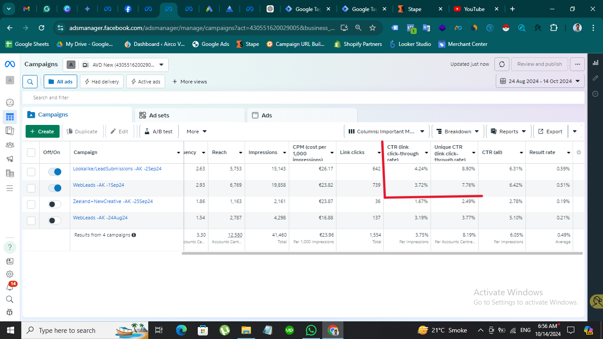
Task: Click the Meta logo icon in sidebar
Action: 10,64
